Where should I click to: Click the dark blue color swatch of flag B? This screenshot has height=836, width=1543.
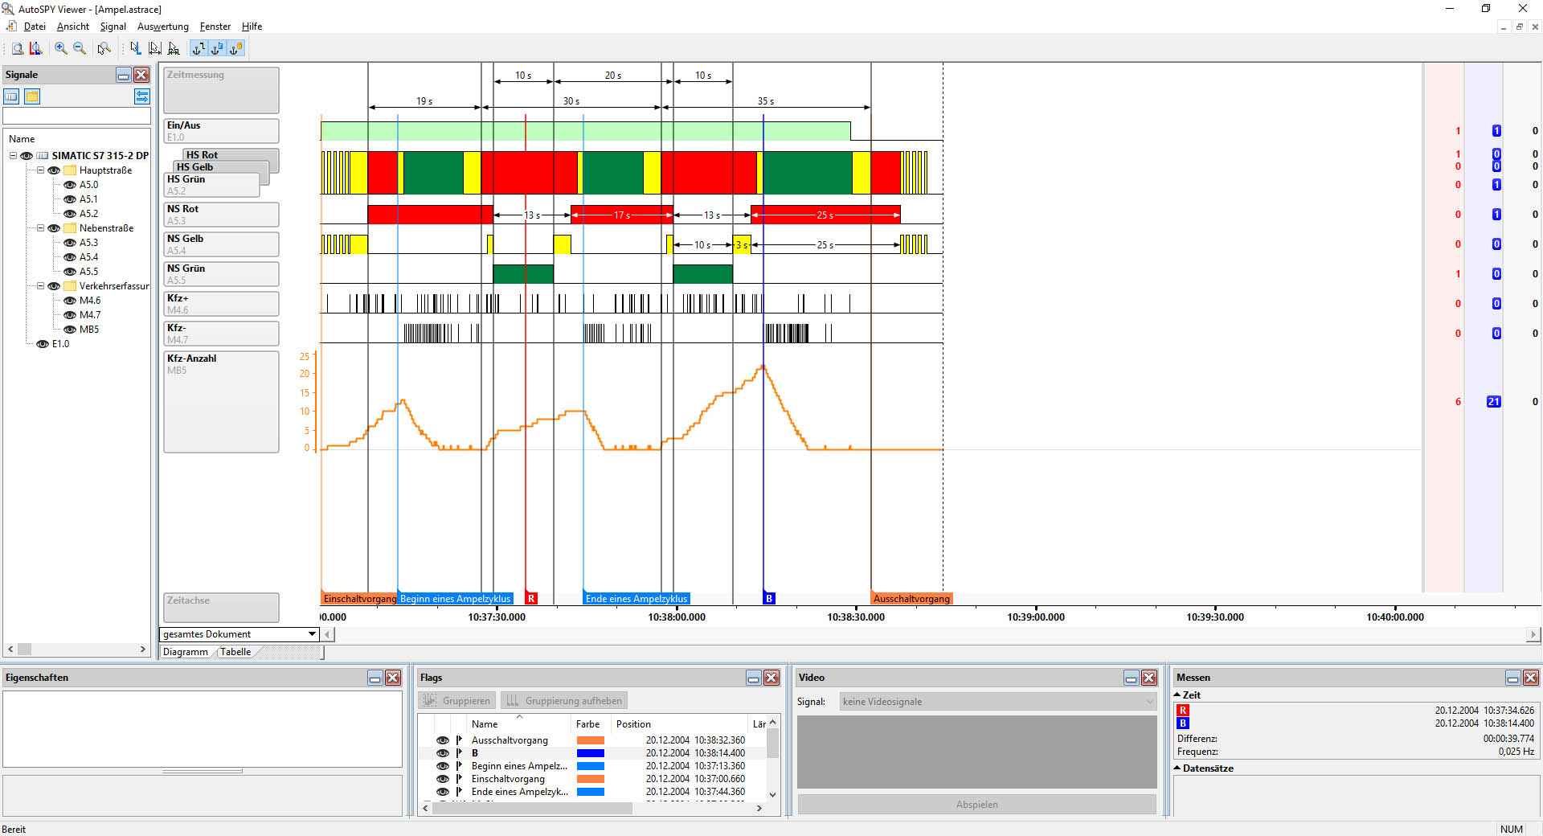coord(591,753)
